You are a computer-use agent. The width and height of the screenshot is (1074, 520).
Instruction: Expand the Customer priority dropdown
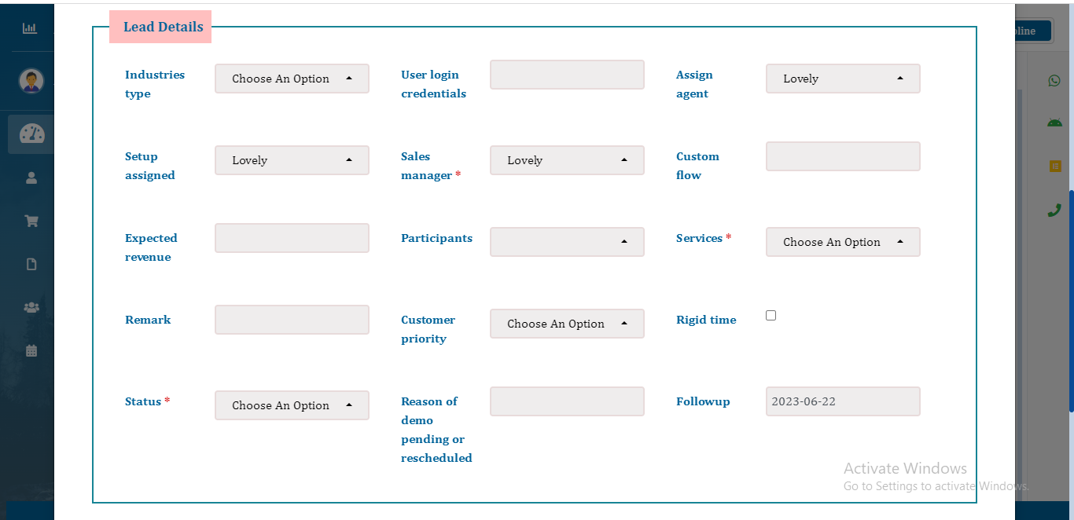click(x=567, y=324)
